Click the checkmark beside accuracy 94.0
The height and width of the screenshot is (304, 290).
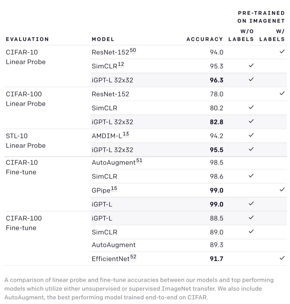[x=282, y=51]
